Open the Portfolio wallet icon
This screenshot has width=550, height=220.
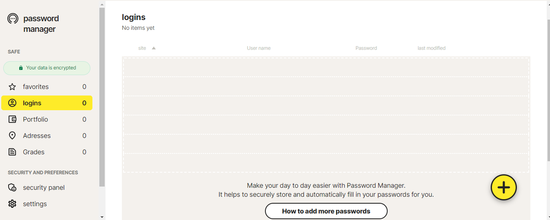tap(12, 120)
